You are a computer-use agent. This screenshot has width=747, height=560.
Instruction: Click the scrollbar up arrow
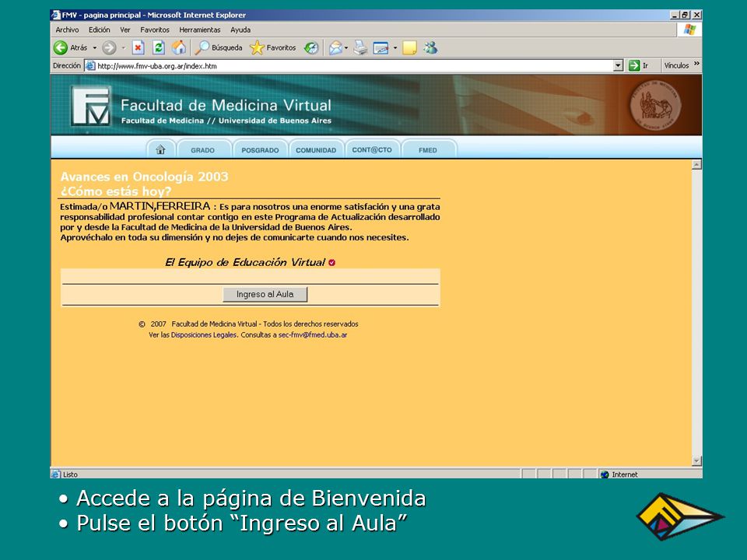[696, 165]
